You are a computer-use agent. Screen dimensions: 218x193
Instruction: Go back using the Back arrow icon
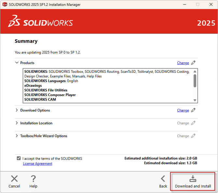(163, 179)
